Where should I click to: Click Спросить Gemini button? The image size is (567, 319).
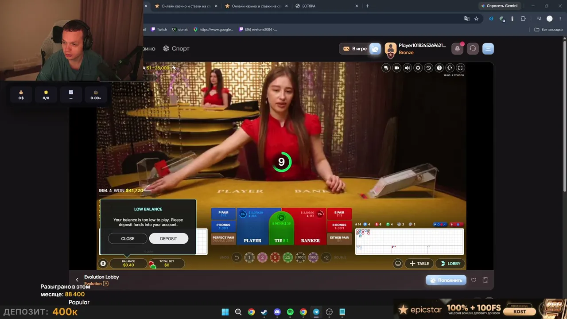[x=499, y=6]
